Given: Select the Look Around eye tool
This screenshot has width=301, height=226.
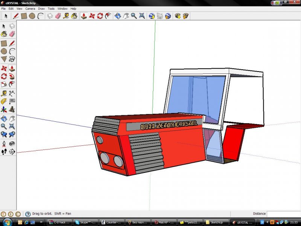Looking at the screenshot, I should 12,144.
